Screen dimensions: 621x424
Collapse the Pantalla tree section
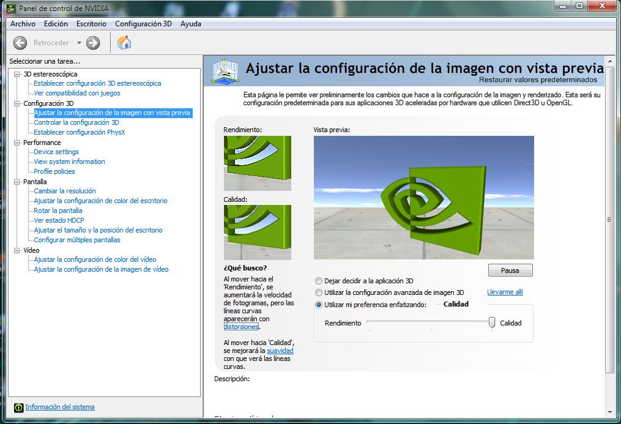[x=17, y=182]
